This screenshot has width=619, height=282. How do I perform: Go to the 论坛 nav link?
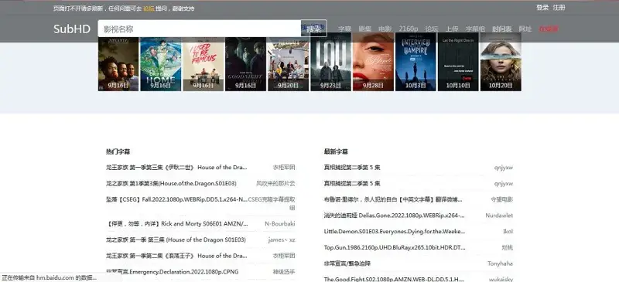coord(432,29)
